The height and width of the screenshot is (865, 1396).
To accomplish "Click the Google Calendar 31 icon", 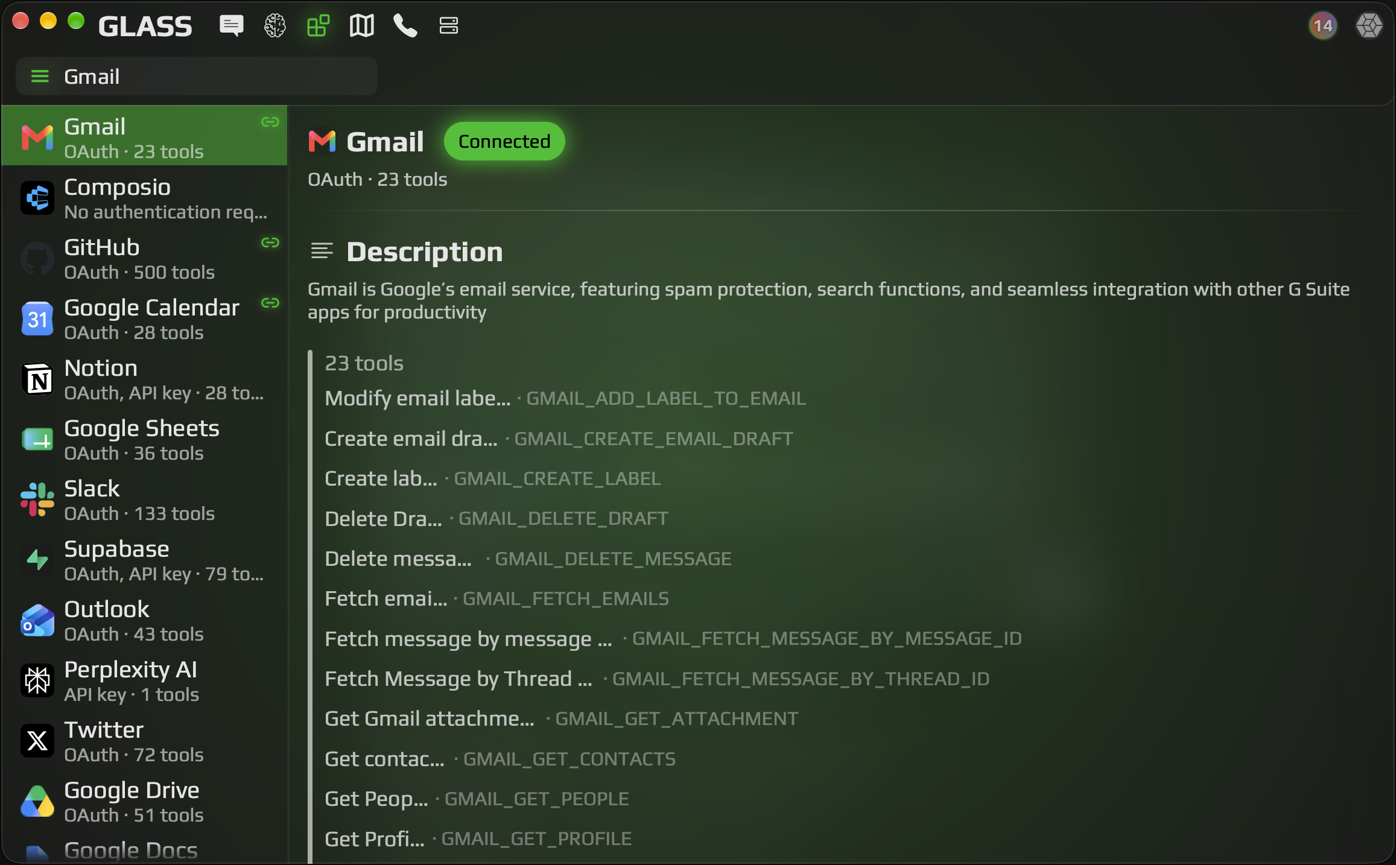I will 37,319.
